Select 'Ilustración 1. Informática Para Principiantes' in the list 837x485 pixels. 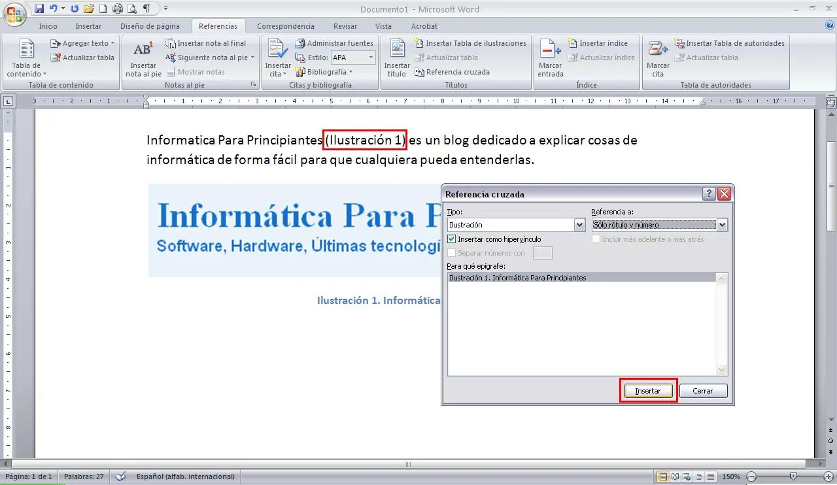[582, 278]
